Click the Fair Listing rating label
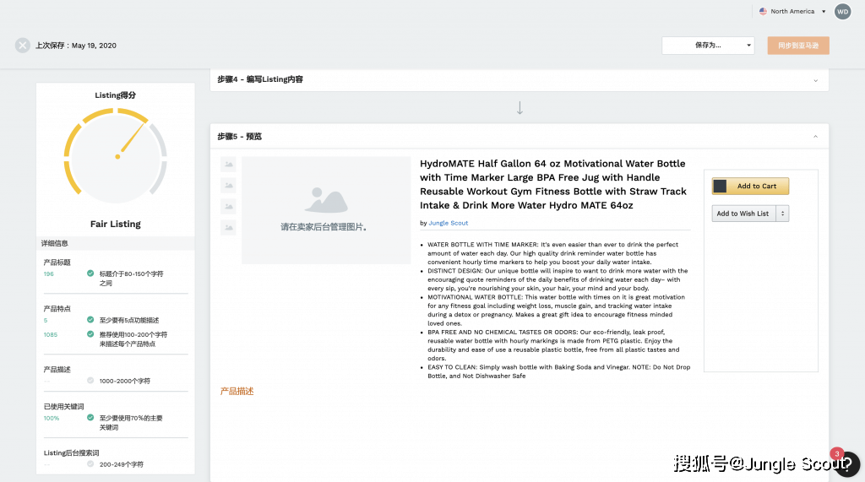The height and width of the screenshot is (482, 865). tap(115, 224)
